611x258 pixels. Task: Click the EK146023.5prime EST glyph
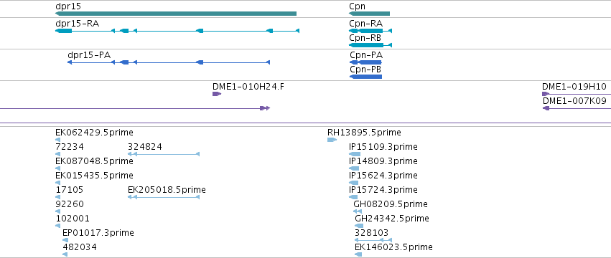click(358, 254)
